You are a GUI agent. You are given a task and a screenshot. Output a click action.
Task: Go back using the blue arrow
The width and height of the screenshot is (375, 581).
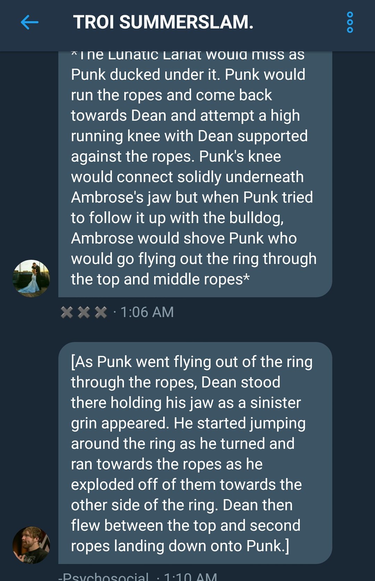pyautogui.click(x=30, y=23)
